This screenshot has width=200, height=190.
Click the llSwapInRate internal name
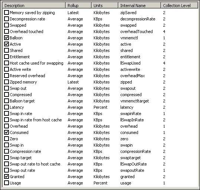point(132,120)
